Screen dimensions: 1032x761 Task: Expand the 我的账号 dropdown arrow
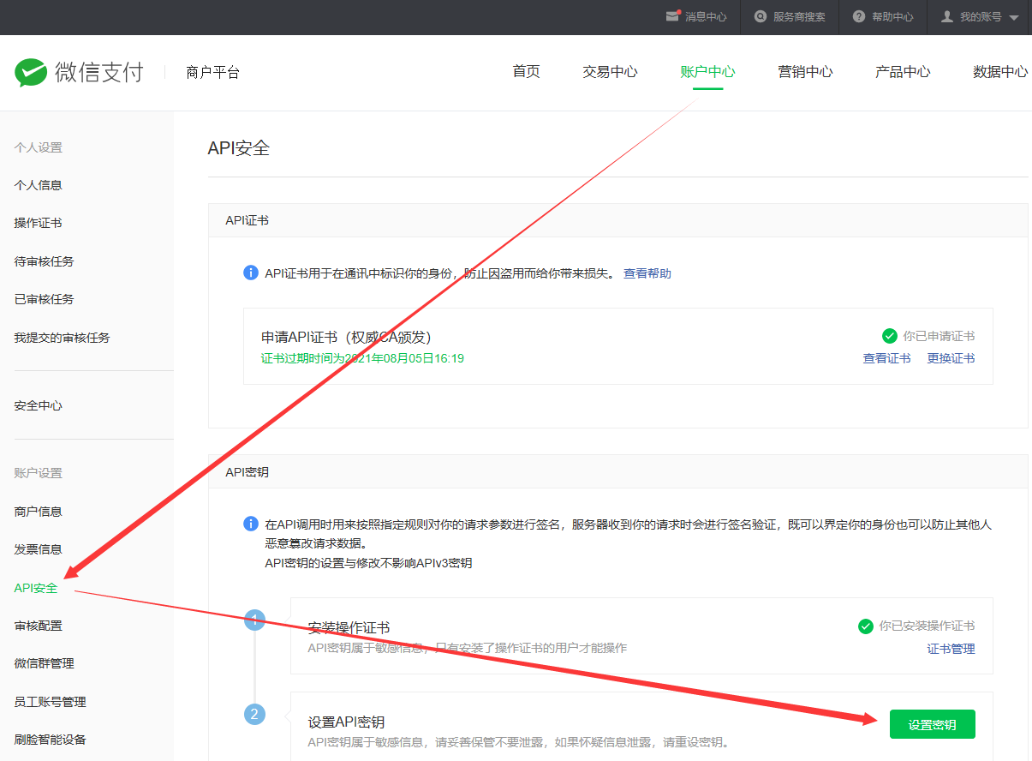click(x=1014, y=18)
